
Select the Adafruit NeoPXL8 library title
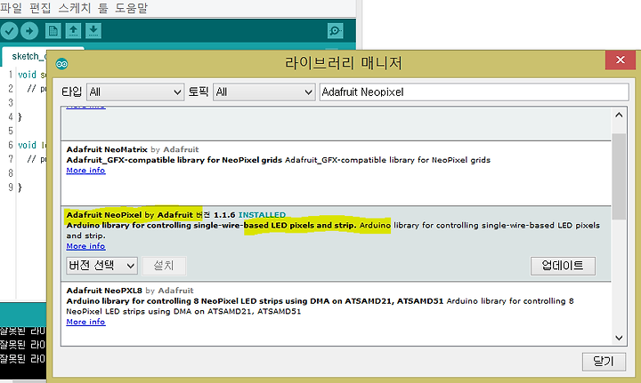(x=104, y=291)
